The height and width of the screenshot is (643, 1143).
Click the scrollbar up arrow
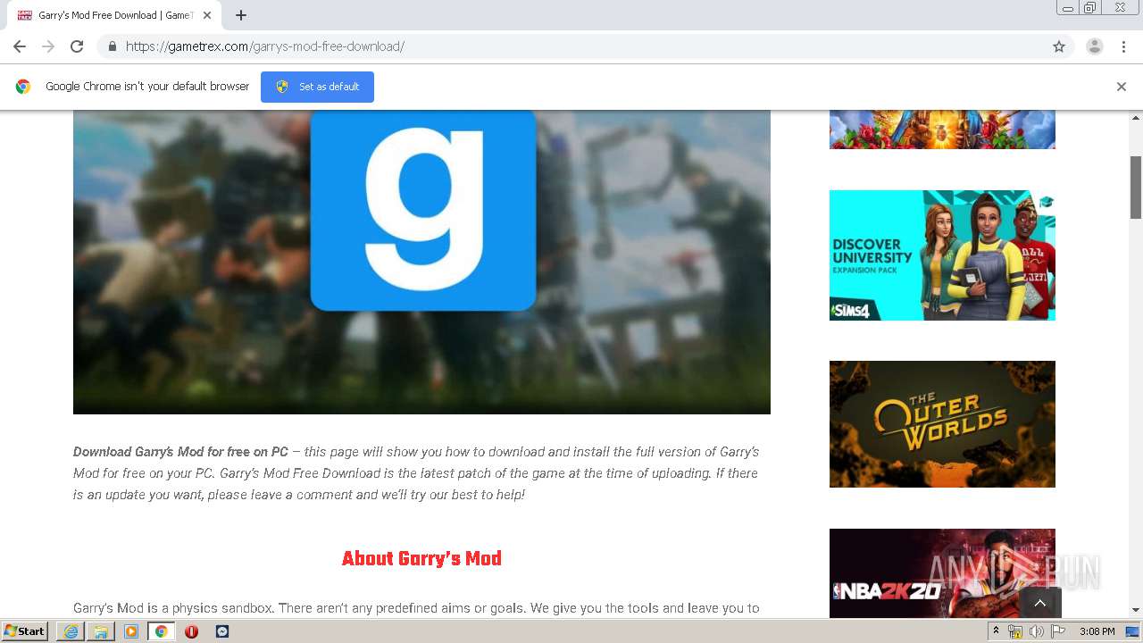click(1136, 117)
